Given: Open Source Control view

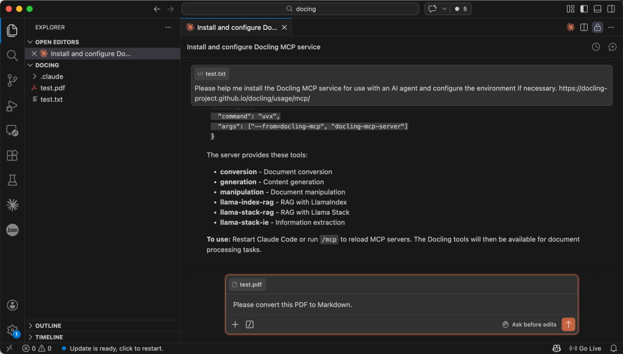Looking at the screenshot, I should [x=12, y=80].
